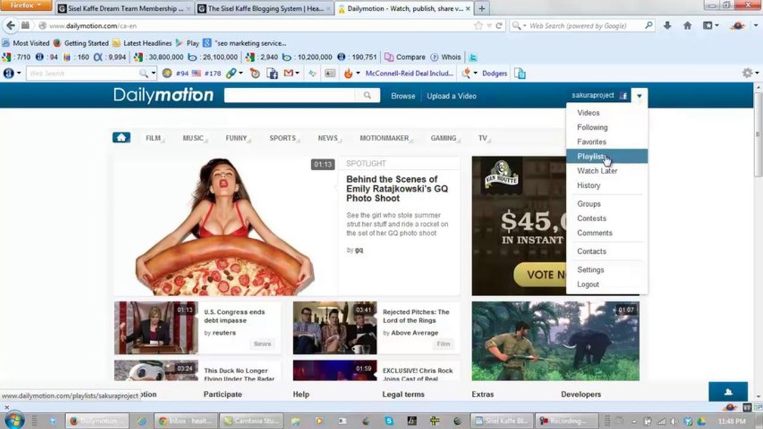Open a new browser tab
763x429 pixels.
481,8
